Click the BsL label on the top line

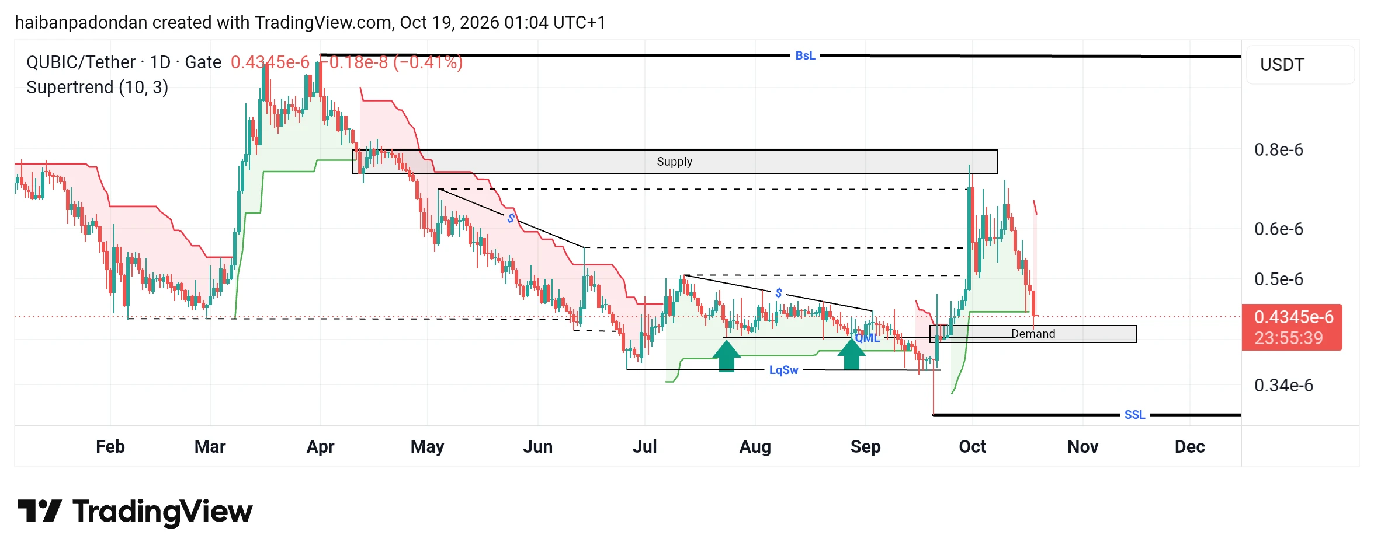(x=805, y=55)
